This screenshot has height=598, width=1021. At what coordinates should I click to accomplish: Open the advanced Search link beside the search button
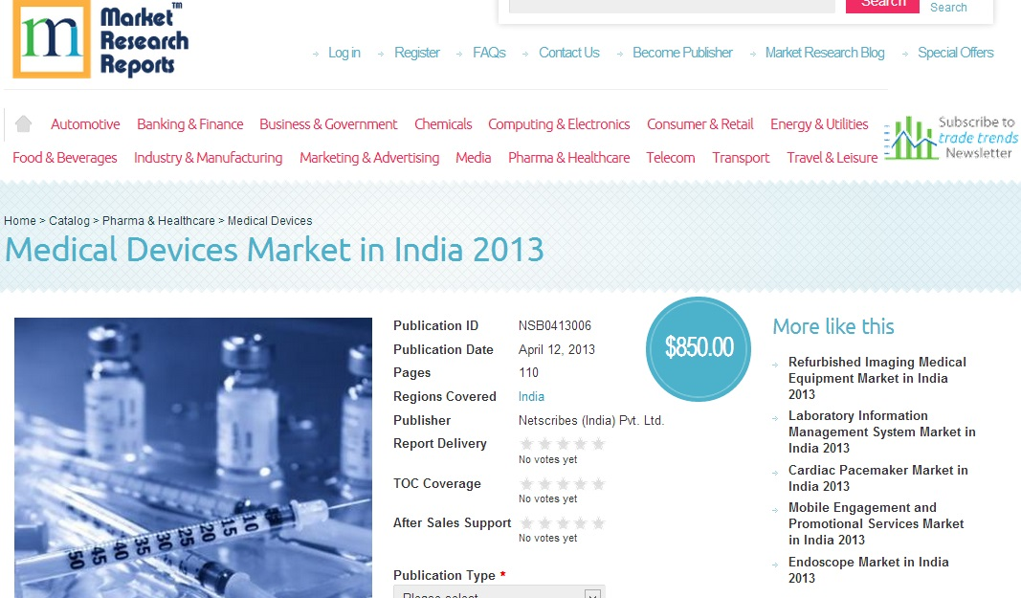click(948, 7)
